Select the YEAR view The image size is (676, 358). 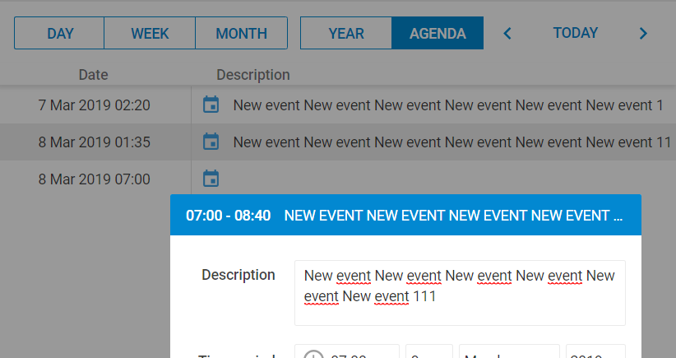346,33
